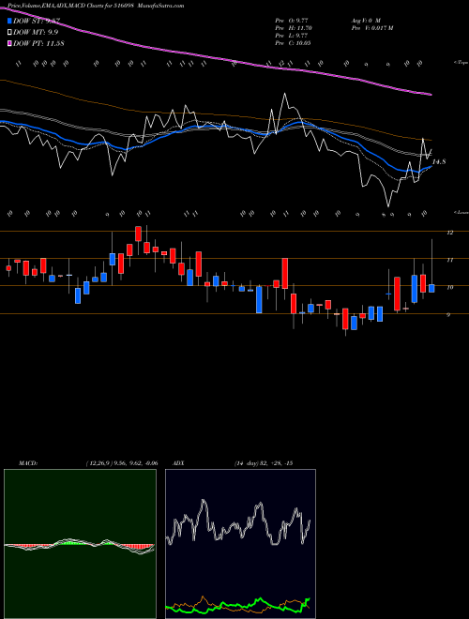Click the 'Pre V: 0.017 M' volume text
The width and height of the screenshot is (469, 619).
tap(371, 28)
